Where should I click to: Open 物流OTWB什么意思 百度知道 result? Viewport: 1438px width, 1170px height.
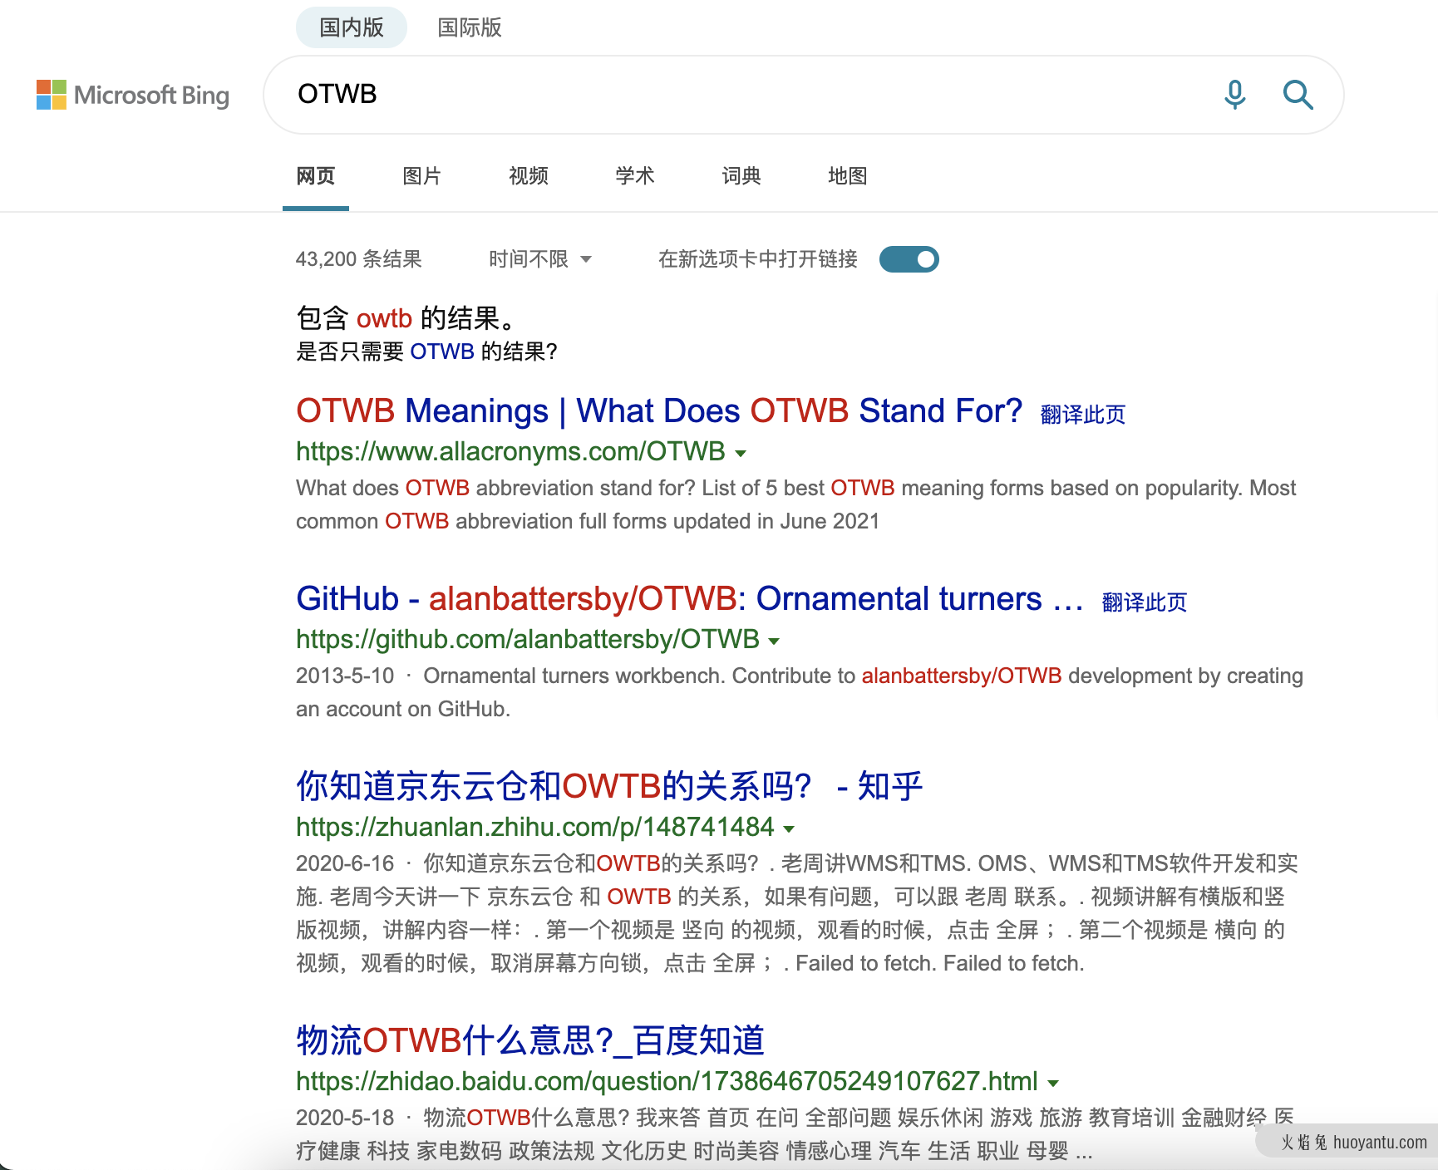(x=530, y=1040)
